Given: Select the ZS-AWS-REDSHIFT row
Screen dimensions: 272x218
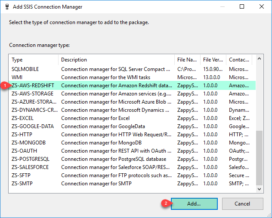Looking at the screenshot, I should click(x=132, y=86).
